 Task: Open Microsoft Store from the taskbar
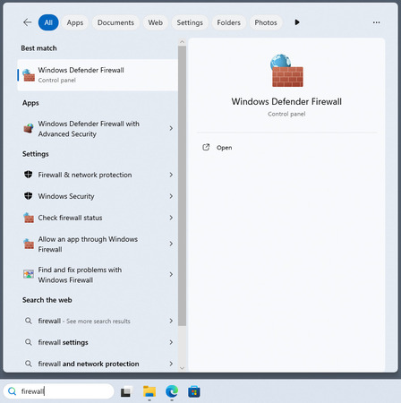194,391
